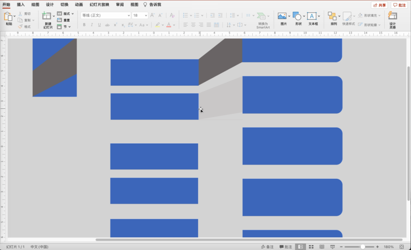Click Comments (批注) button at top right
This screenshot has height=250, width=411.
pos(400,5)
